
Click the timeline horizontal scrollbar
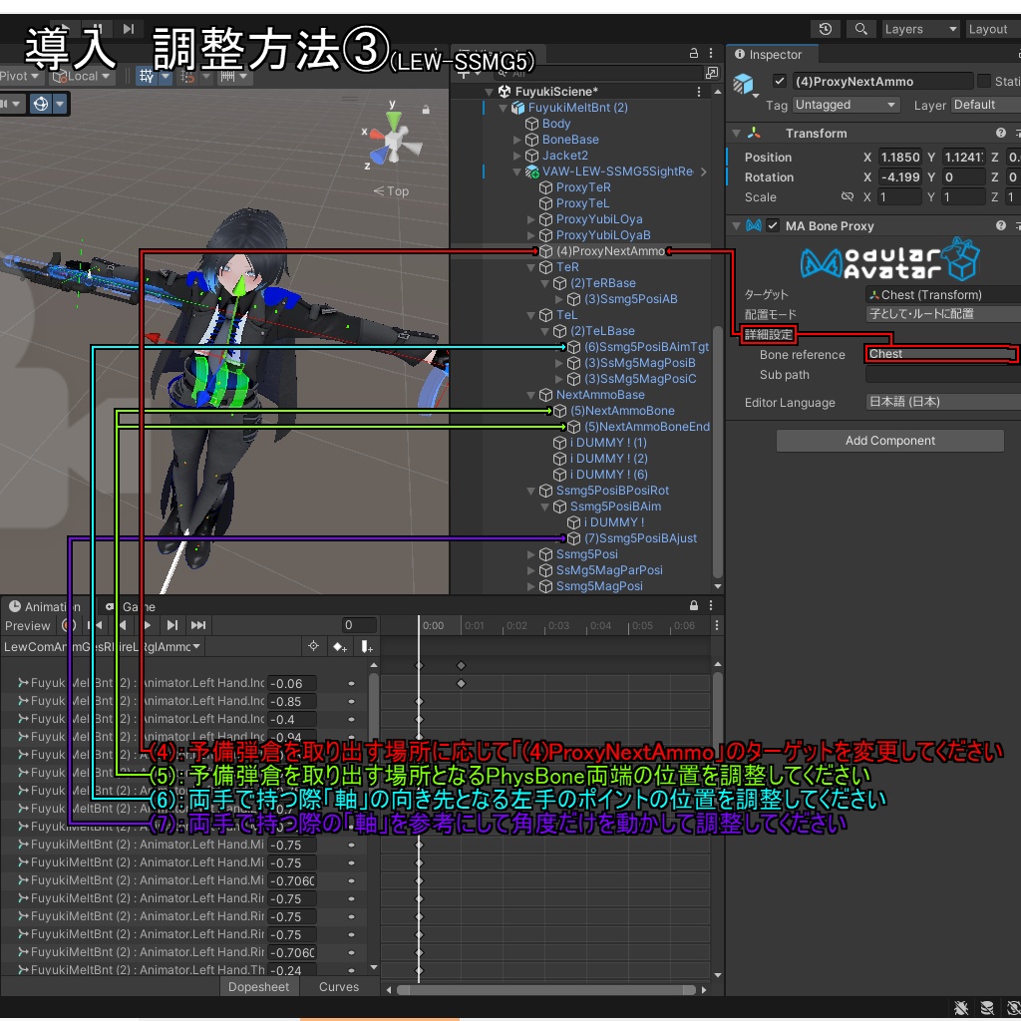point(545,990)
